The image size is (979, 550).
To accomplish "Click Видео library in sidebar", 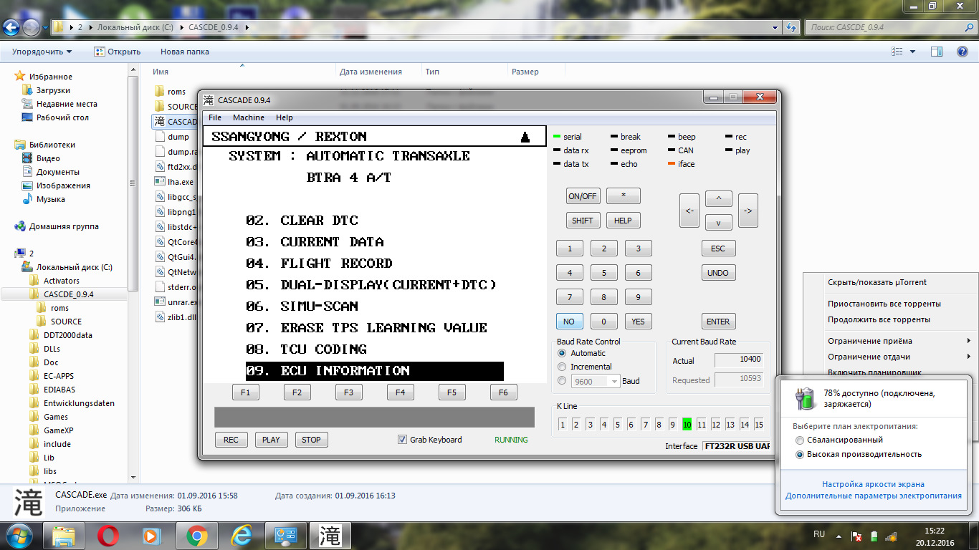I will pyautogui.click(x=48, y=158).
